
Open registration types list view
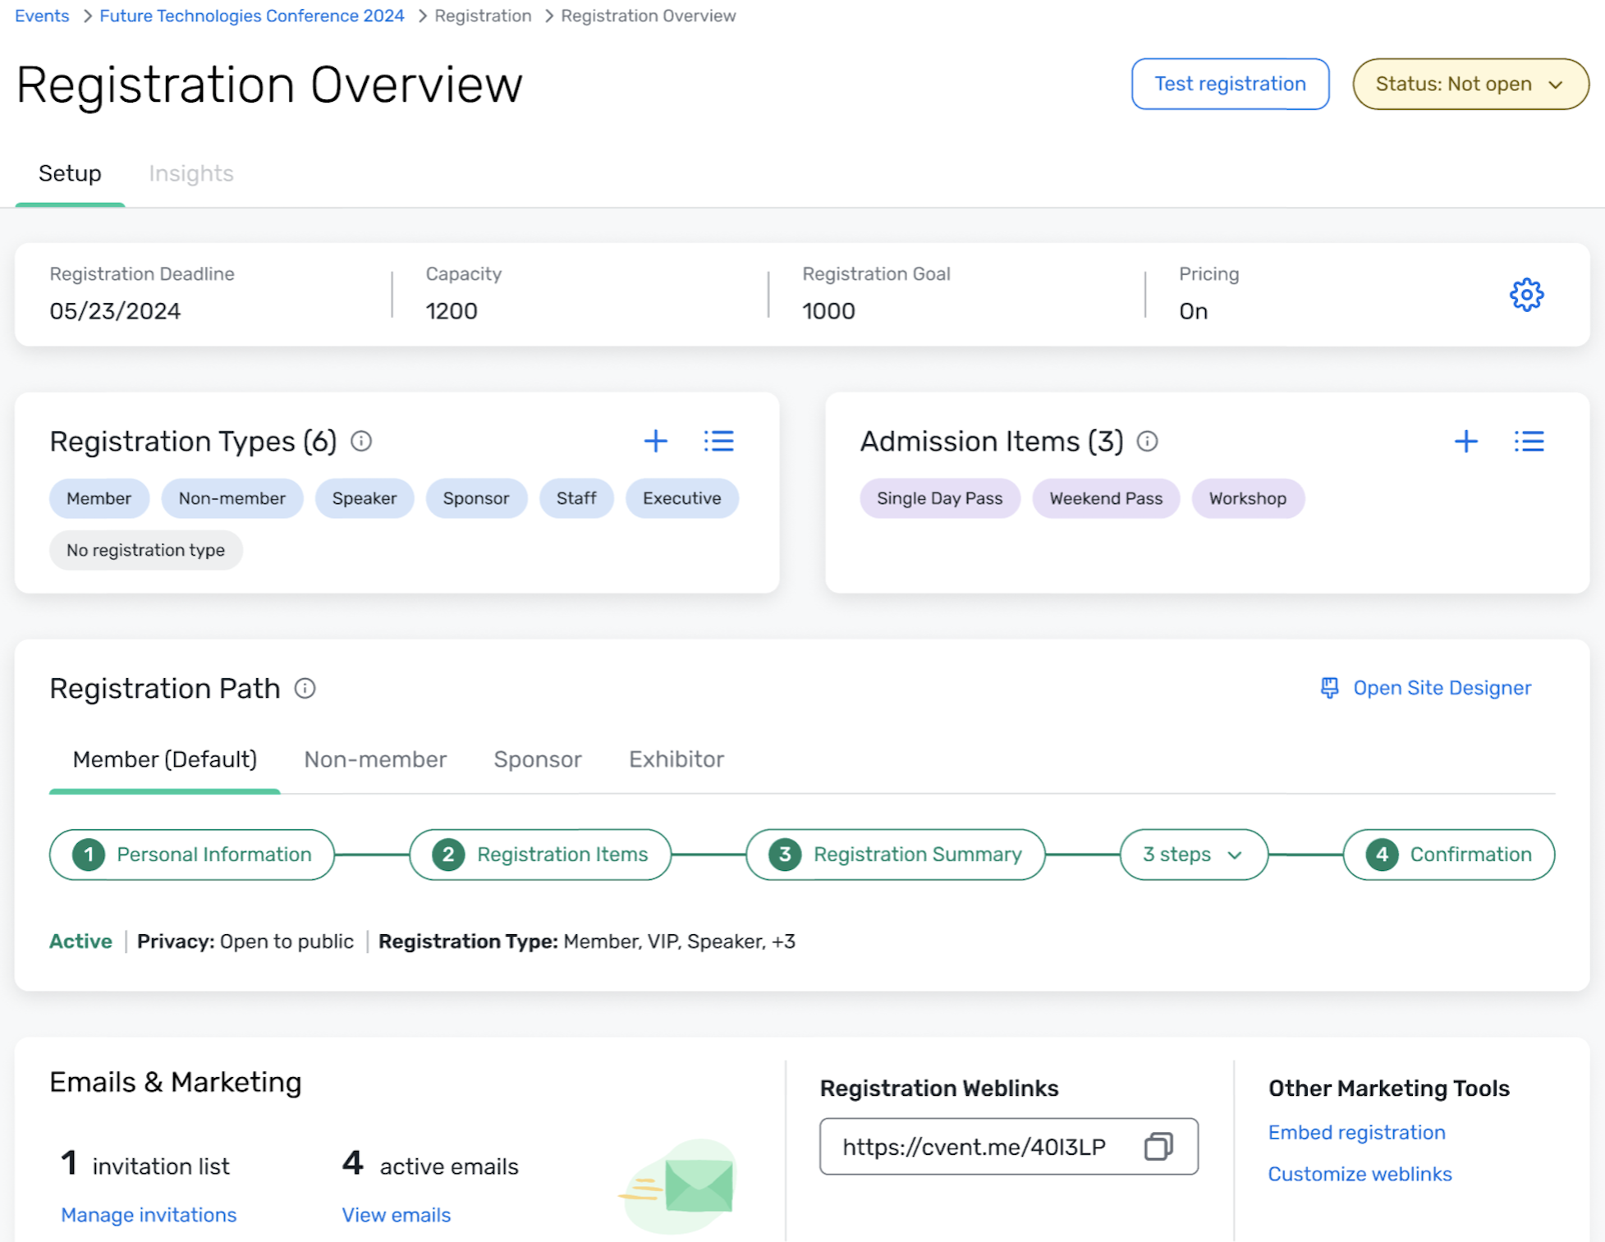[718, 442]
